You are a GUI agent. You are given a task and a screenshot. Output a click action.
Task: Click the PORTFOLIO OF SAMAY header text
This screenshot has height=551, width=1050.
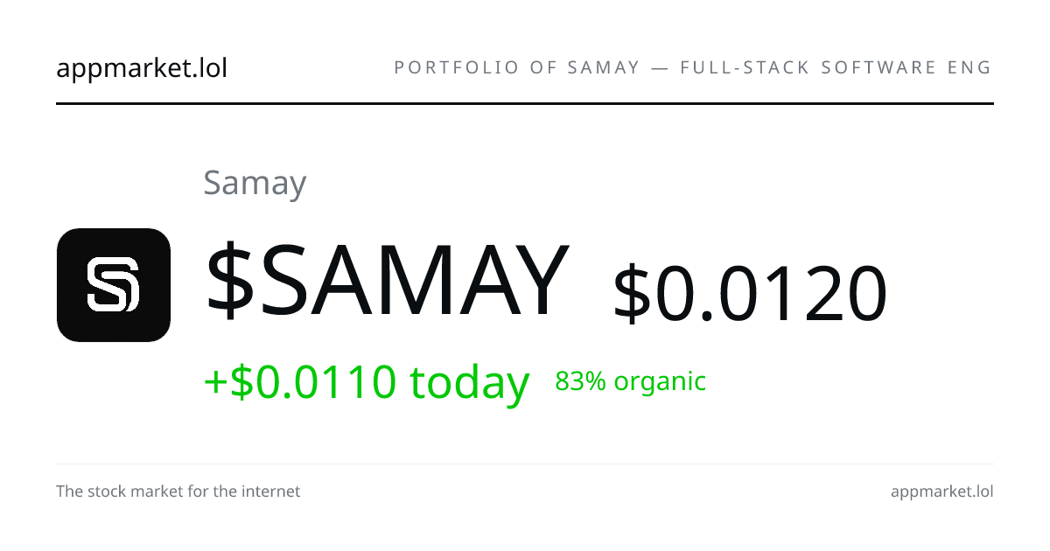[518, 67]
